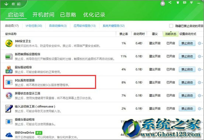The width and height of the screenshot is (204, 140).
Task: Open gear dropdown for 屏幕状态条显示工具 row
Action: tap(200, 96)
